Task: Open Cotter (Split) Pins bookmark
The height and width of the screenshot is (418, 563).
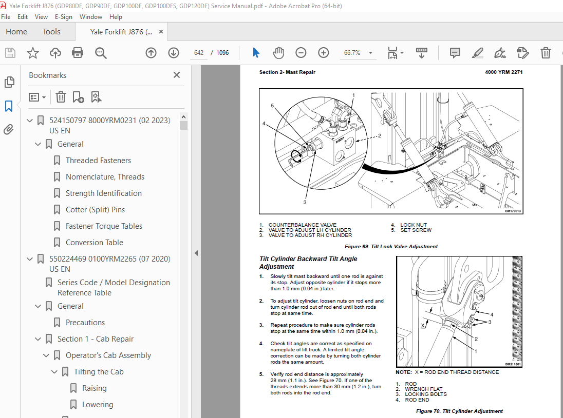Action: pos(95,210)
